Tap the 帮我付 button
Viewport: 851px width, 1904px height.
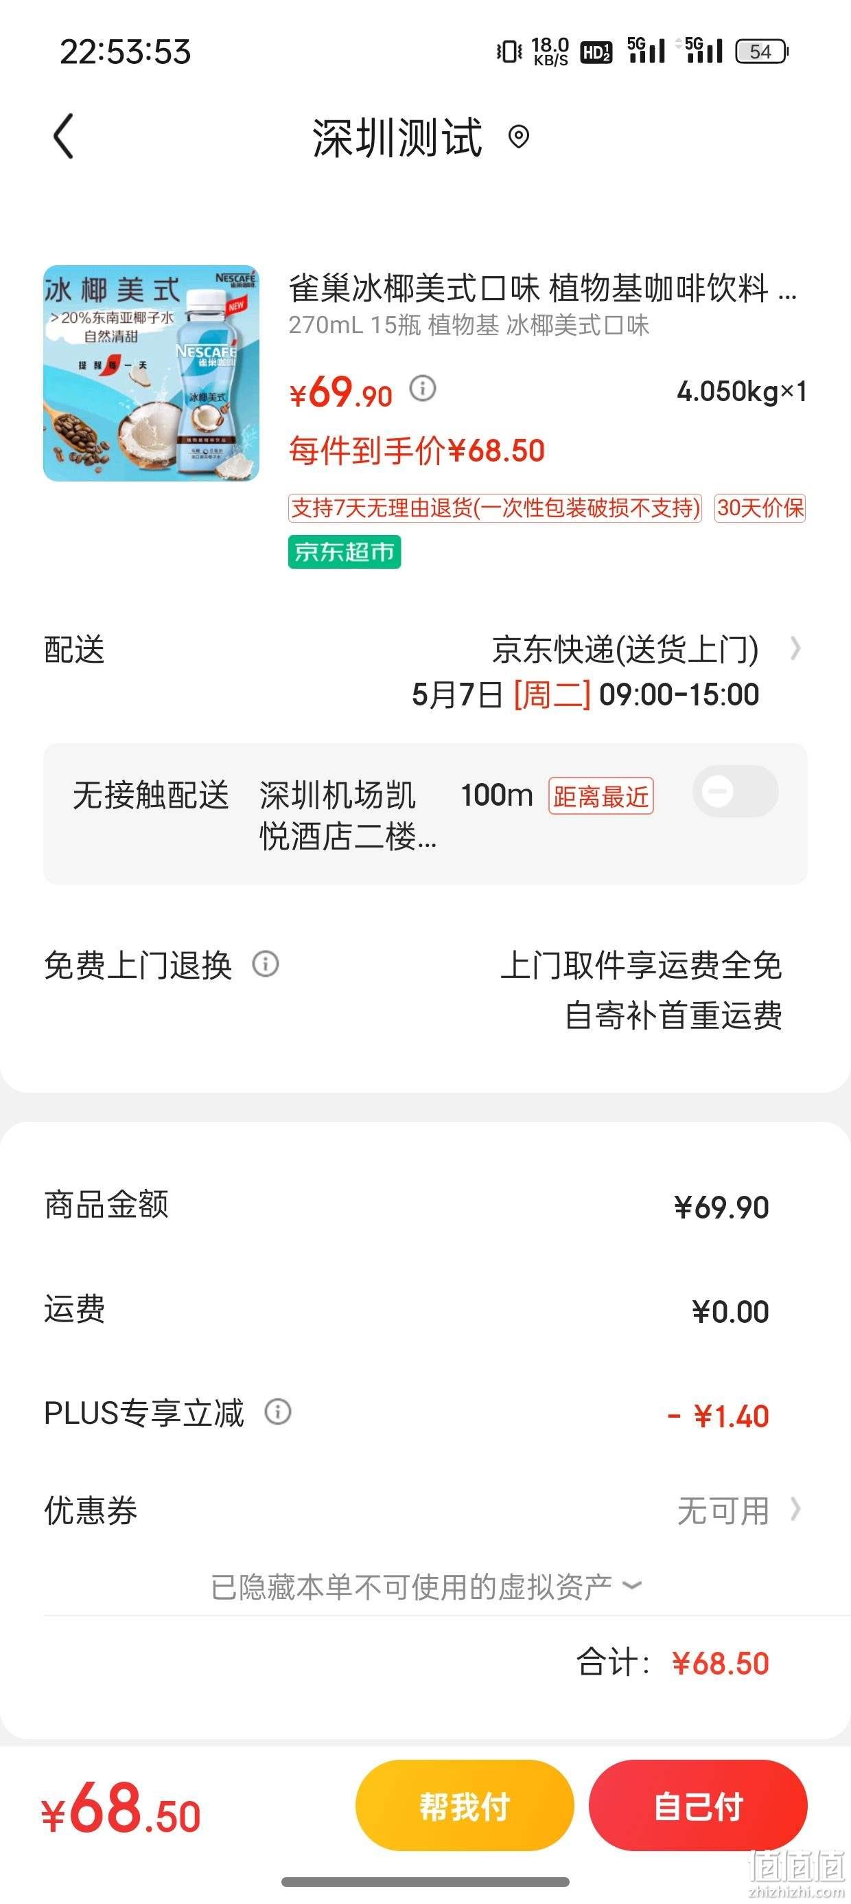(x=465, y=1806)
